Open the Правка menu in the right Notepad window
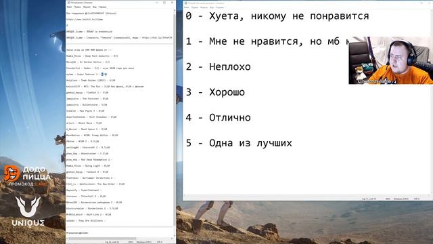This screenshot has height=244, width=433. (195, 7)
